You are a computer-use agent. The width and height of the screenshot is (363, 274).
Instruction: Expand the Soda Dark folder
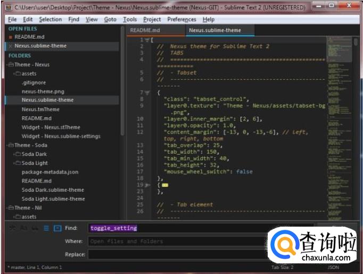pos(14,154)
